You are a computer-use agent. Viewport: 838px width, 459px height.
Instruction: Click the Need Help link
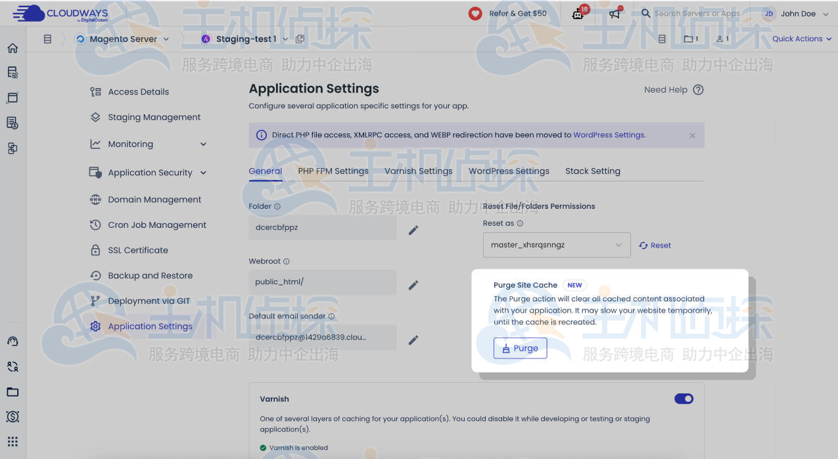click(666, 90)
